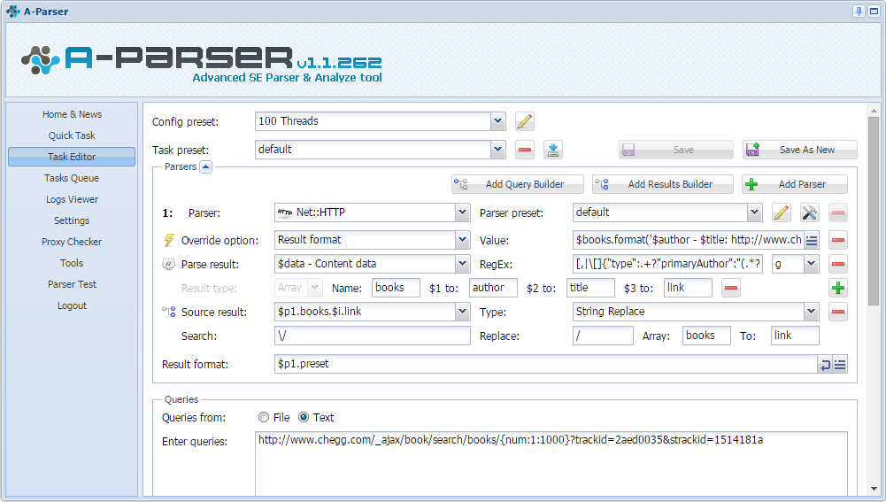Screen dimensions: 886x502
Task: Click the Override option lightning icon
Action: click(x=168, y=240)
